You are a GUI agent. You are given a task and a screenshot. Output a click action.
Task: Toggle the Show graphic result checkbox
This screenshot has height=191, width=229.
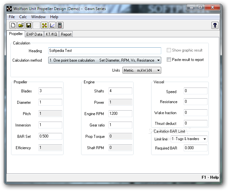169,50
